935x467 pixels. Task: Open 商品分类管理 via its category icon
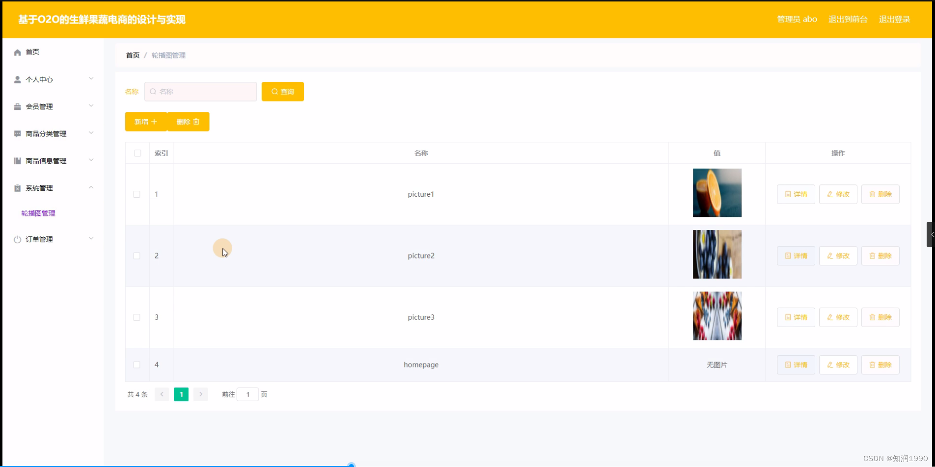click(x=18, y=133)
